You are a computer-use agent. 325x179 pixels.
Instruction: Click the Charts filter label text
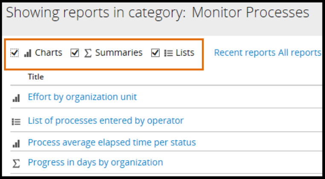pos(49,53)
